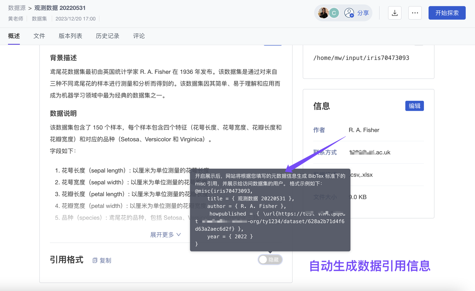This screenshot has height=291, width=475.
Task: Click the download icon button
Action: coord(395,13)
